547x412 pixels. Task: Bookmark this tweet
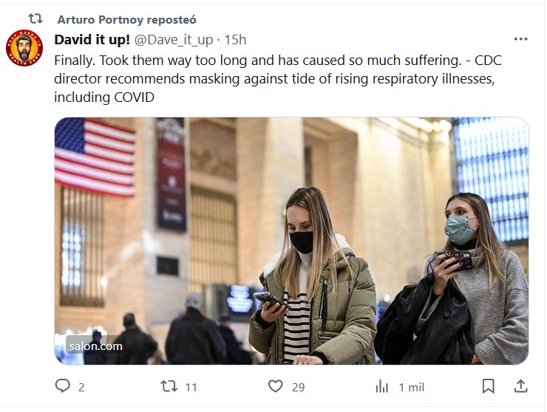489,386
